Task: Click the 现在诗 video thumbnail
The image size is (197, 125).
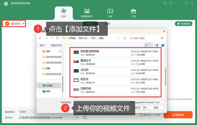Action: (x=76, y=80)
